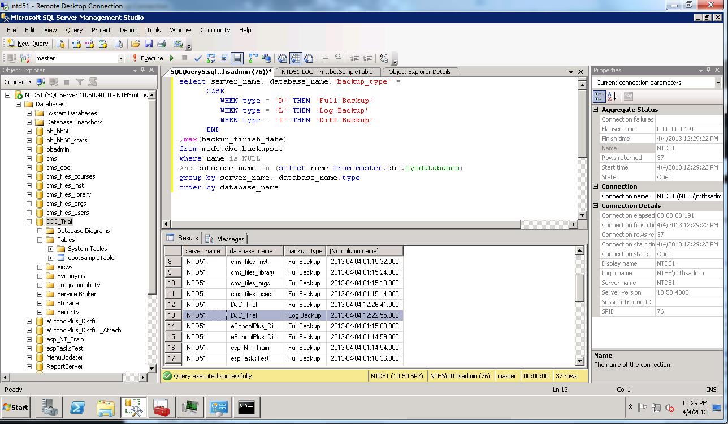Click Database Engine Query icon beside New Query
This screenshot has height=424, width=728.
(60, 44)
